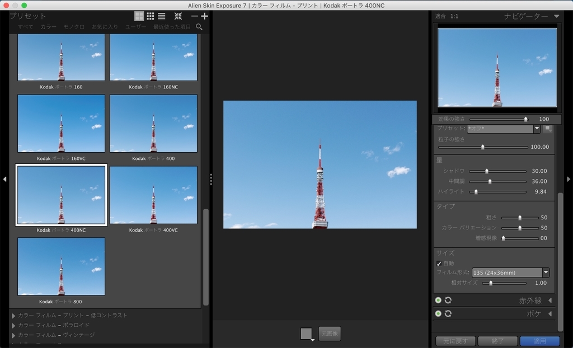Adjust the 効果の強さ slider
This screenshot has height=348, width=573.
[x=499, y=119]
